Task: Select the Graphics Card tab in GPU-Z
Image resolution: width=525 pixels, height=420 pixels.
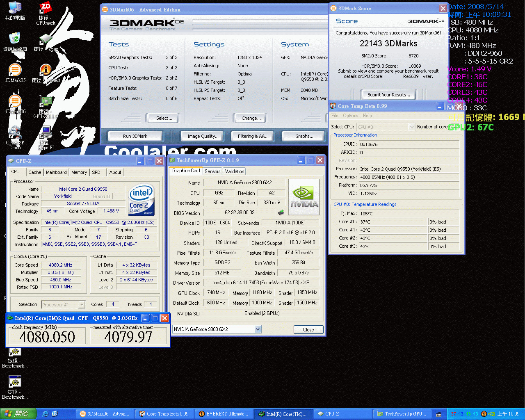Action: (186, 171)
